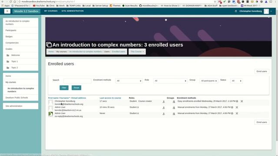Open the Group All participants dropdown
The width and height of the screenshot is (278, 156).
[x=208, y=81]
